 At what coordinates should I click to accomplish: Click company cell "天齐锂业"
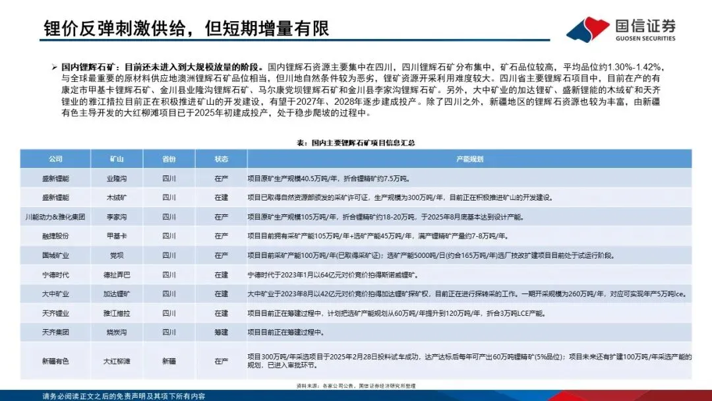(x=55, y=313)
